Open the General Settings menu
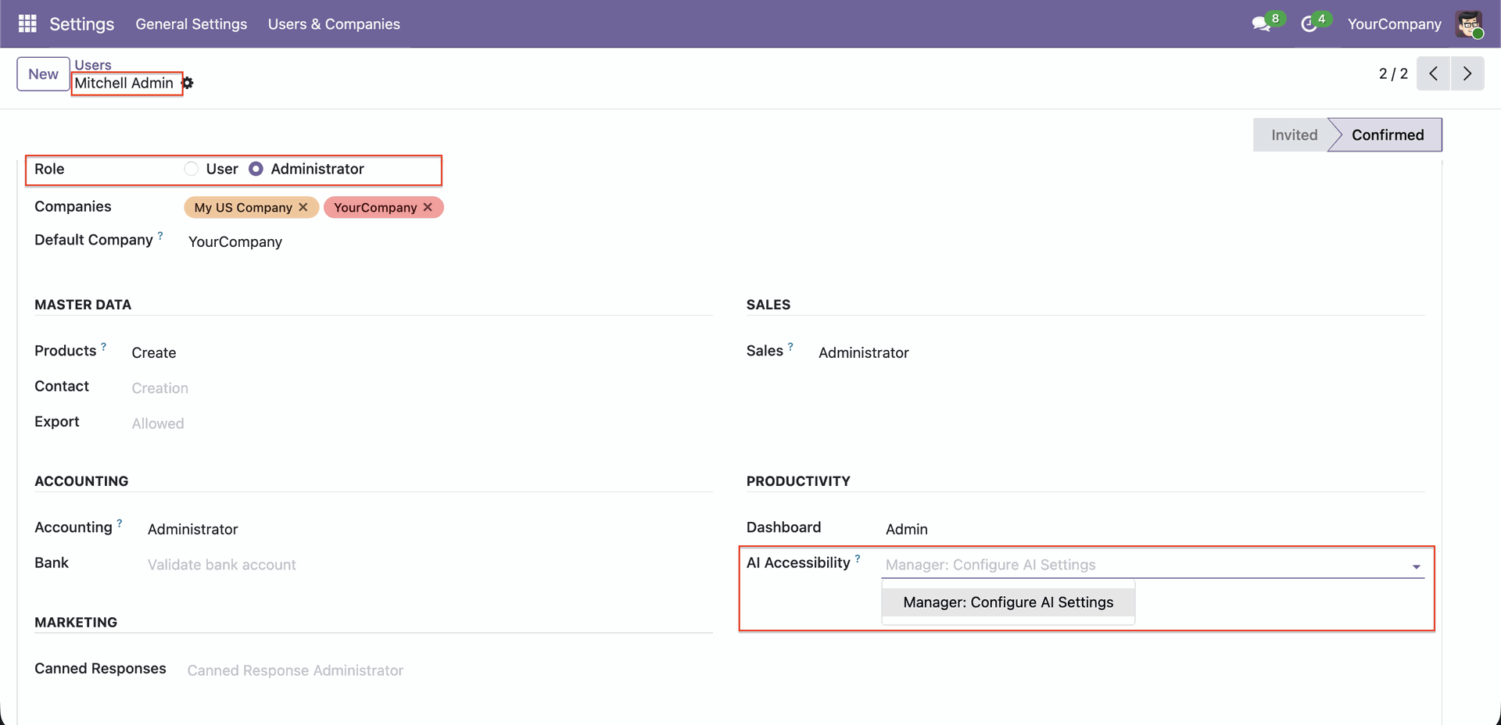Image resolution: width=1501 pixels, height=725 pixels. coord(191,24)
